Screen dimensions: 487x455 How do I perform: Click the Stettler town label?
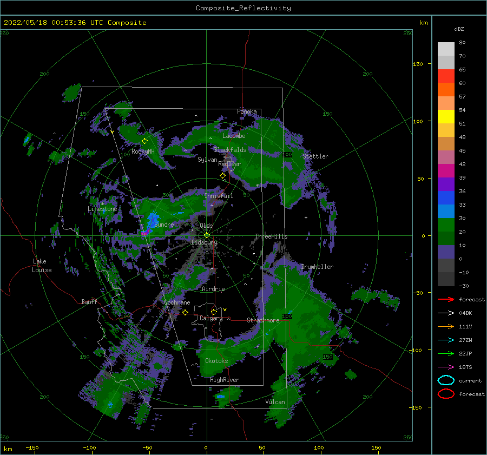click(x=315, y=156)
